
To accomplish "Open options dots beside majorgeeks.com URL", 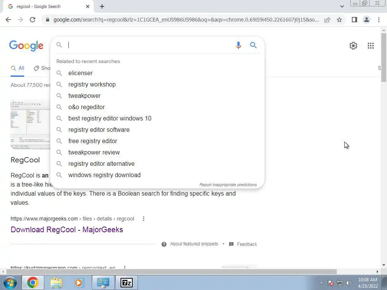I will click(x=143, y=219).
